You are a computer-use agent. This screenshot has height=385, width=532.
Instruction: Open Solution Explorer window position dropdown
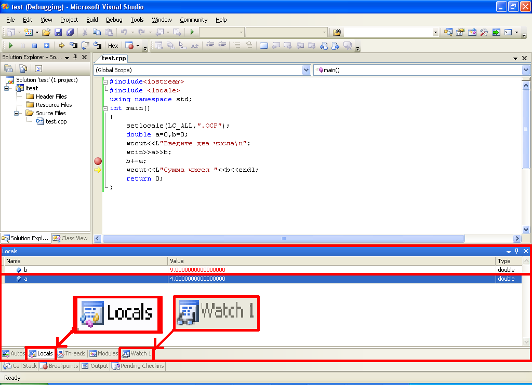pyautogui.click(x=67, y=57)
